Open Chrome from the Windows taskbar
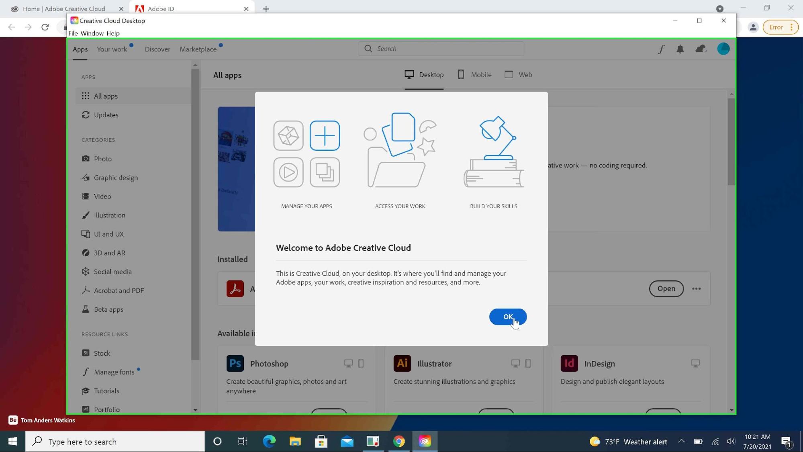Viewport: 803px width, 452px height. pos(398,441)
